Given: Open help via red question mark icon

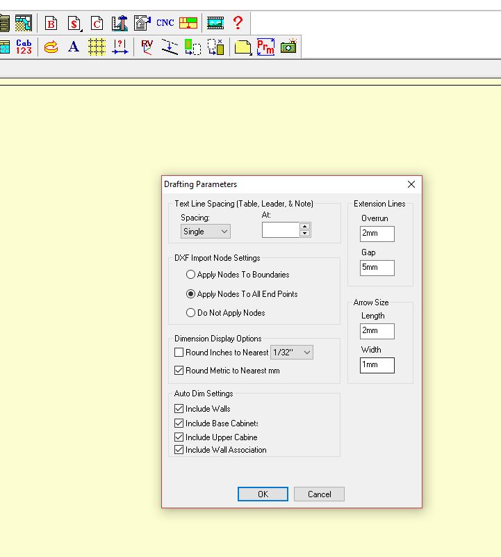Looking at the screenshot, I should click(238, 23).
